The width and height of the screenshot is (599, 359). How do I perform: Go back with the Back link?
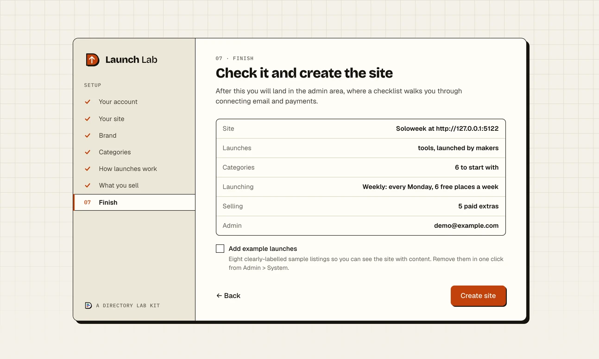[228, 296]
